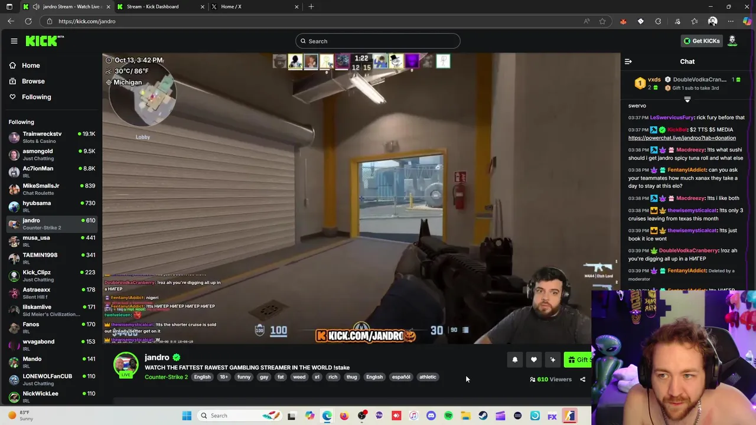Expand the gift leaderboard chevron in chat
The image size is (756, 425).
coord(687,100)
